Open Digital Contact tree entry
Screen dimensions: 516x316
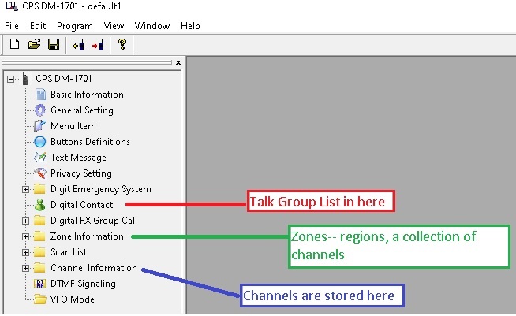(81, 205)
